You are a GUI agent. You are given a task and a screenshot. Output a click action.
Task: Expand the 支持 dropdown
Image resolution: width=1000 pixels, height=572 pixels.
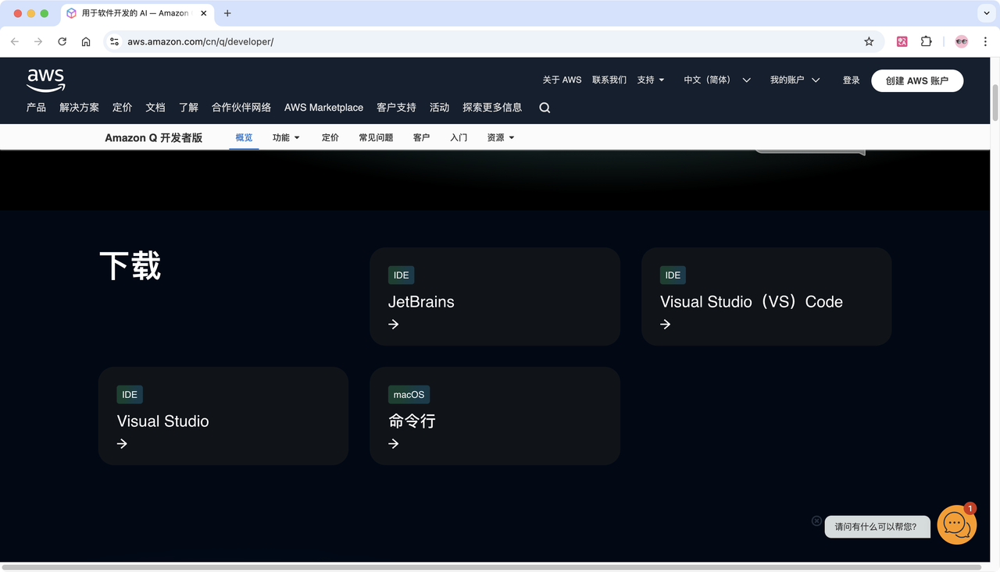(651, 80)
